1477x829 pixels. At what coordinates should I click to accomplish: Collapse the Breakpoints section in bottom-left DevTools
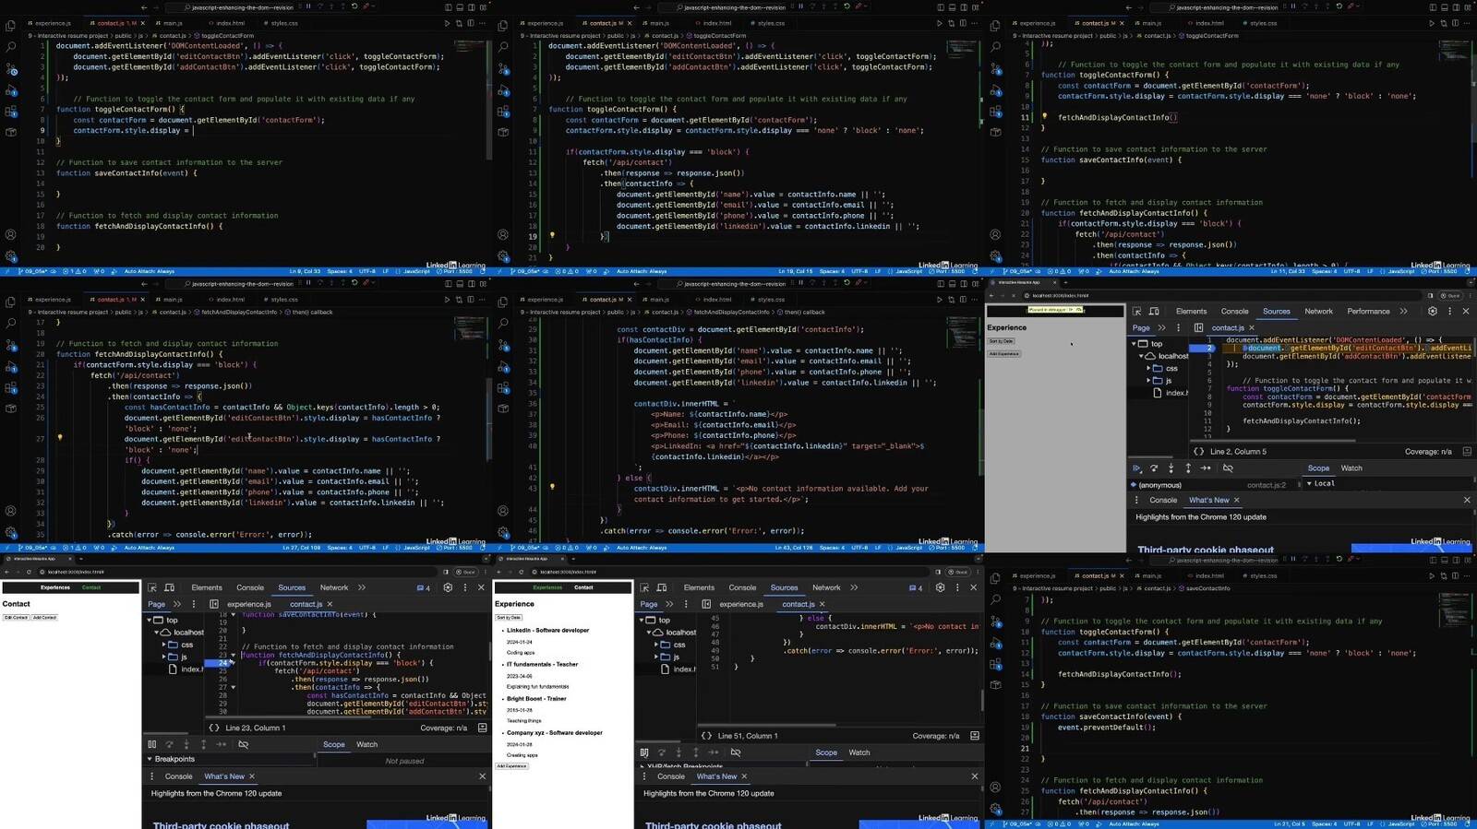click(x=150, y=759)
